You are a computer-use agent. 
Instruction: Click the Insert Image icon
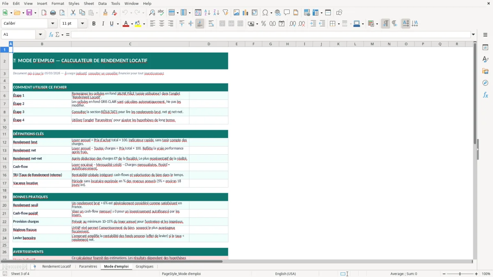coord(237,13)
